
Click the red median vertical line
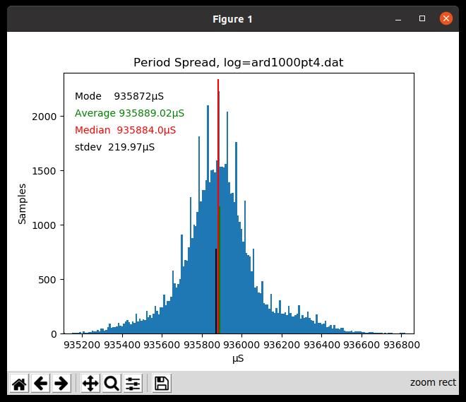pyautogui.click(x=218, y=206)
